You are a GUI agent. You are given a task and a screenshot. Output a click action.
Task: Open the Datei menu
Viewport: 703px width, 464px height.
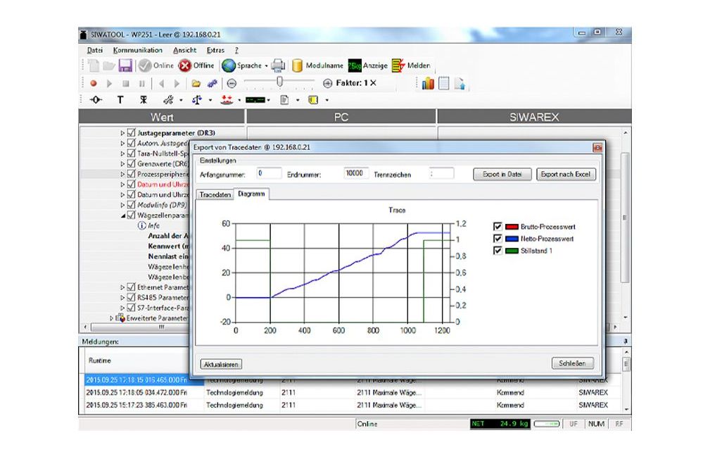click(95, 50)
